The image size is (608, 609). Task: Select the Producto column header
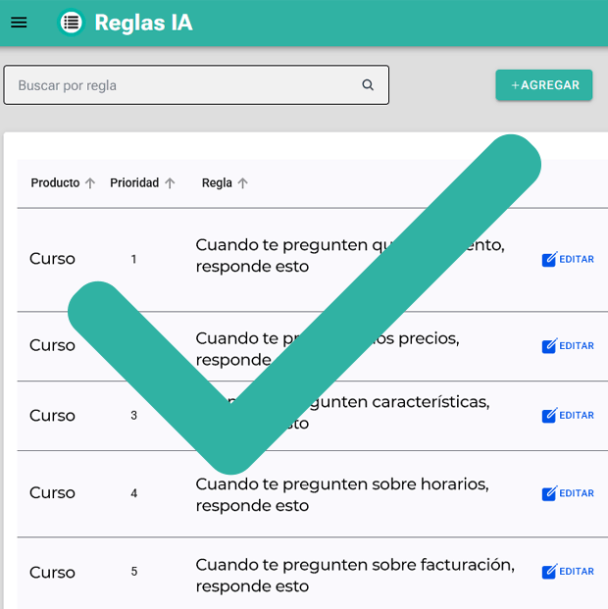[55, 183]
